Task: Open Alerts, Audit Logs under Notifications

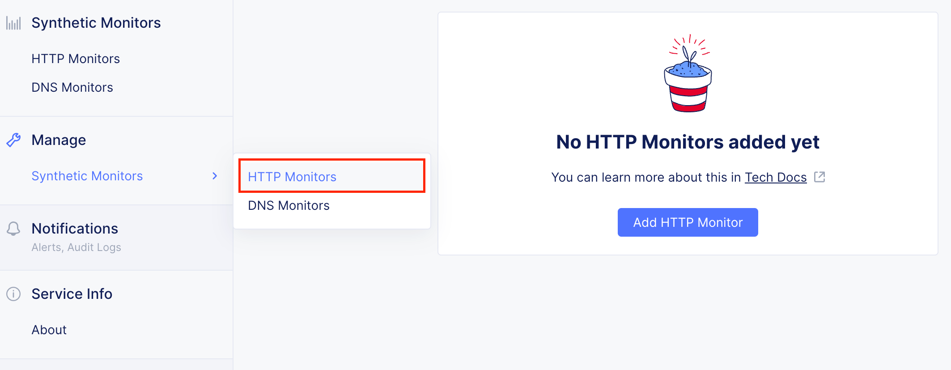Action: click(x=76, y=247)
